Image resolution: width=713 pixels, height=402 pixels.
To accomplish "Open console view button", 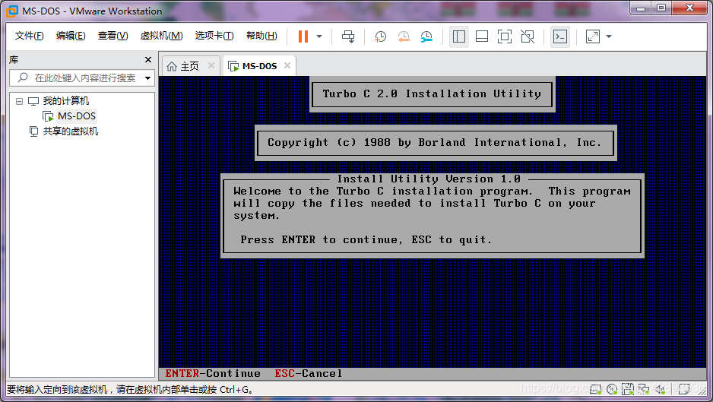I will [x=559, y=36].
